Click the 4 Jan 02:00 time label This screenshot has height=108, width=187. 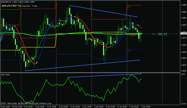[28, 107]
